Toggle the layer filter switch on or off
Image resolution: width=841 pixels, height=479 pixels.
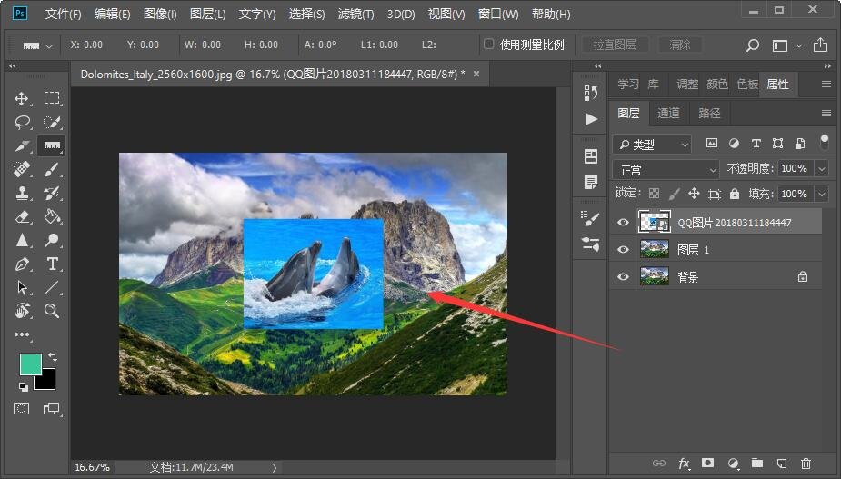[825, 142]
